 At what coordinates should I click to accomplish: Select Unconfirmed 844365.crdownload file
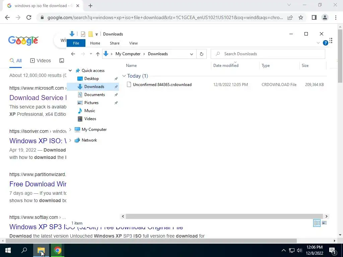[162, 85]
